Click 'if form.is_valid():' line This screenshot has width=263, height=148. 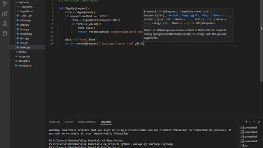pyautogui.click(x=86, y=24)
